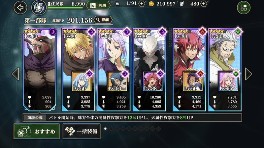Select the second party page dot

coord(111,129)
